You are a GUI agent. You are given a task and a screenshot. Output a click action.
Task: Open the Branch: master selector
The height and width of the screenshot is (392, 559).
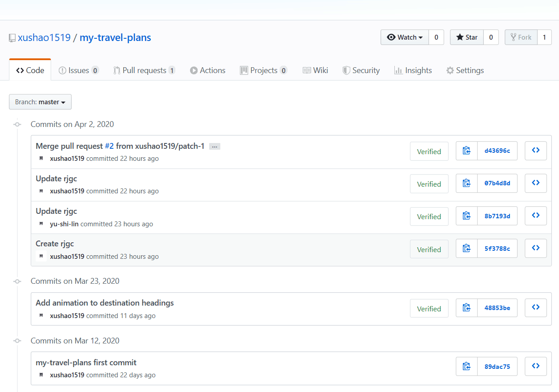tap(40, 102)
